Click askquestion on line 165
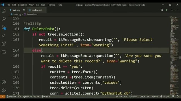181x101 pixels. (101, 56)
